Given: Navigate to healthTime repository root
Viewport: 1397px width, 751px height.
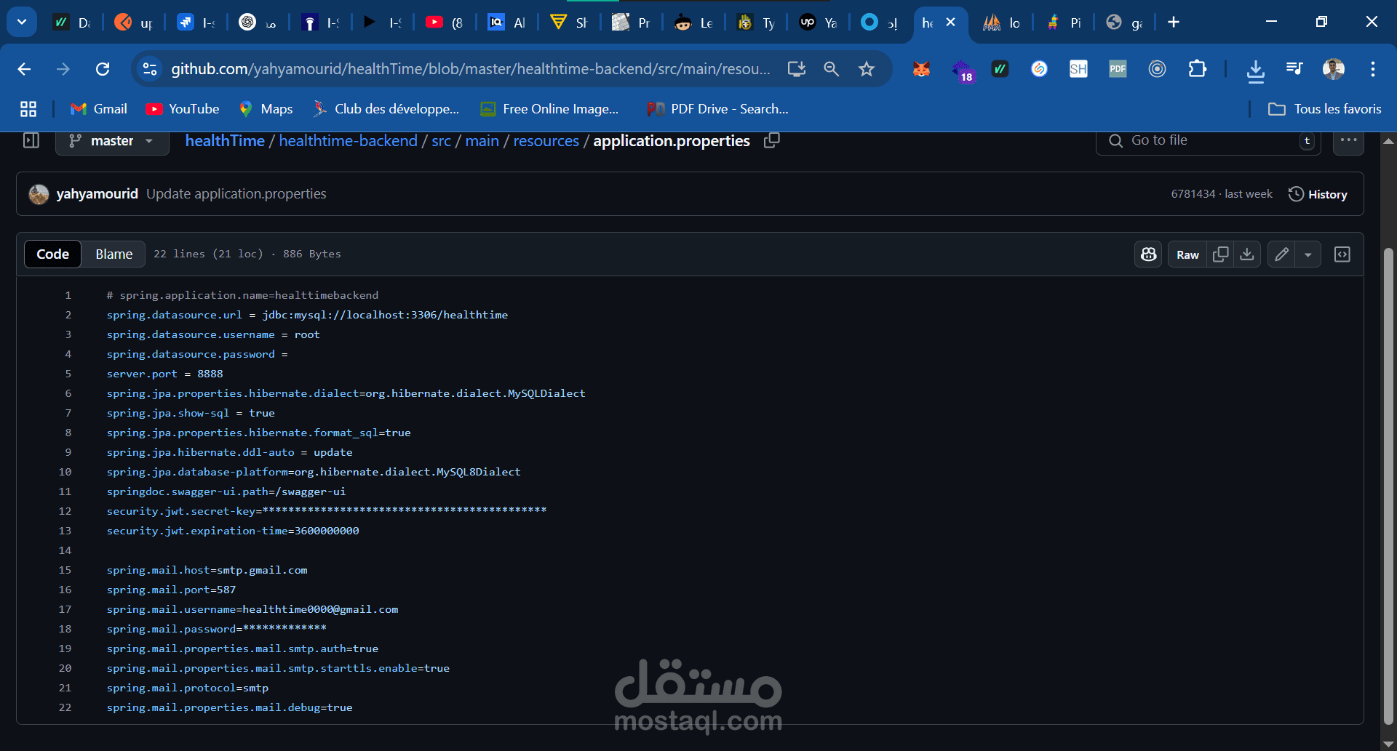Looking at the screenshot, I should coord(225,141).
